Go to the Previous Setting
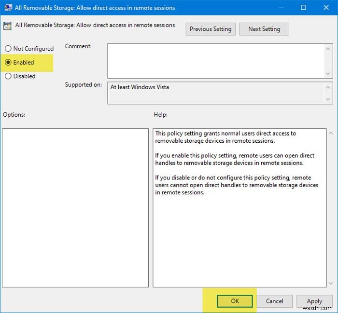Screen dimensions: 338x313 pos(211,29)
